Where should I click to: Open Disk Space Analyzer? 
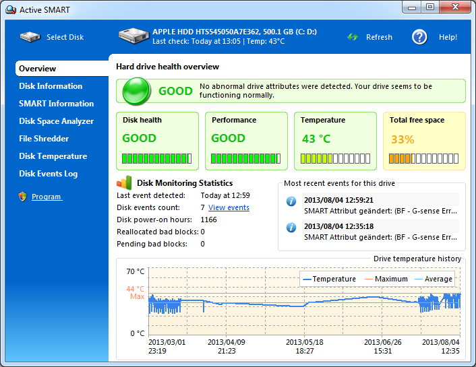pos(56,121)
